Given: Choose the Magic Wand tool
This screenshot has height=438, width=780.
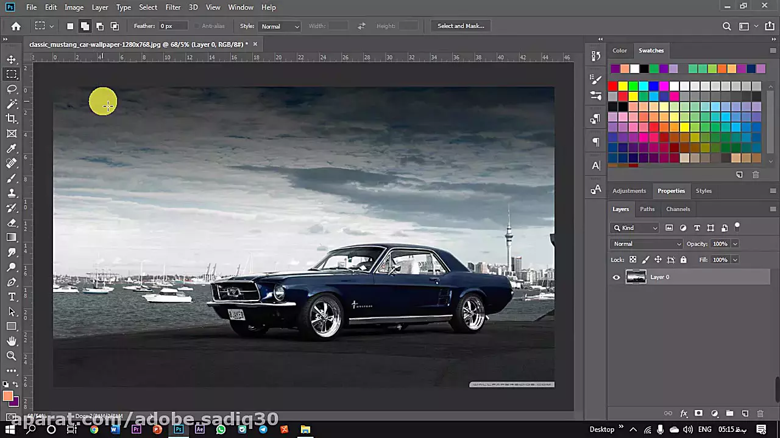Looking at the screenshot, I should pyautogui.click(x=12, y=104).
